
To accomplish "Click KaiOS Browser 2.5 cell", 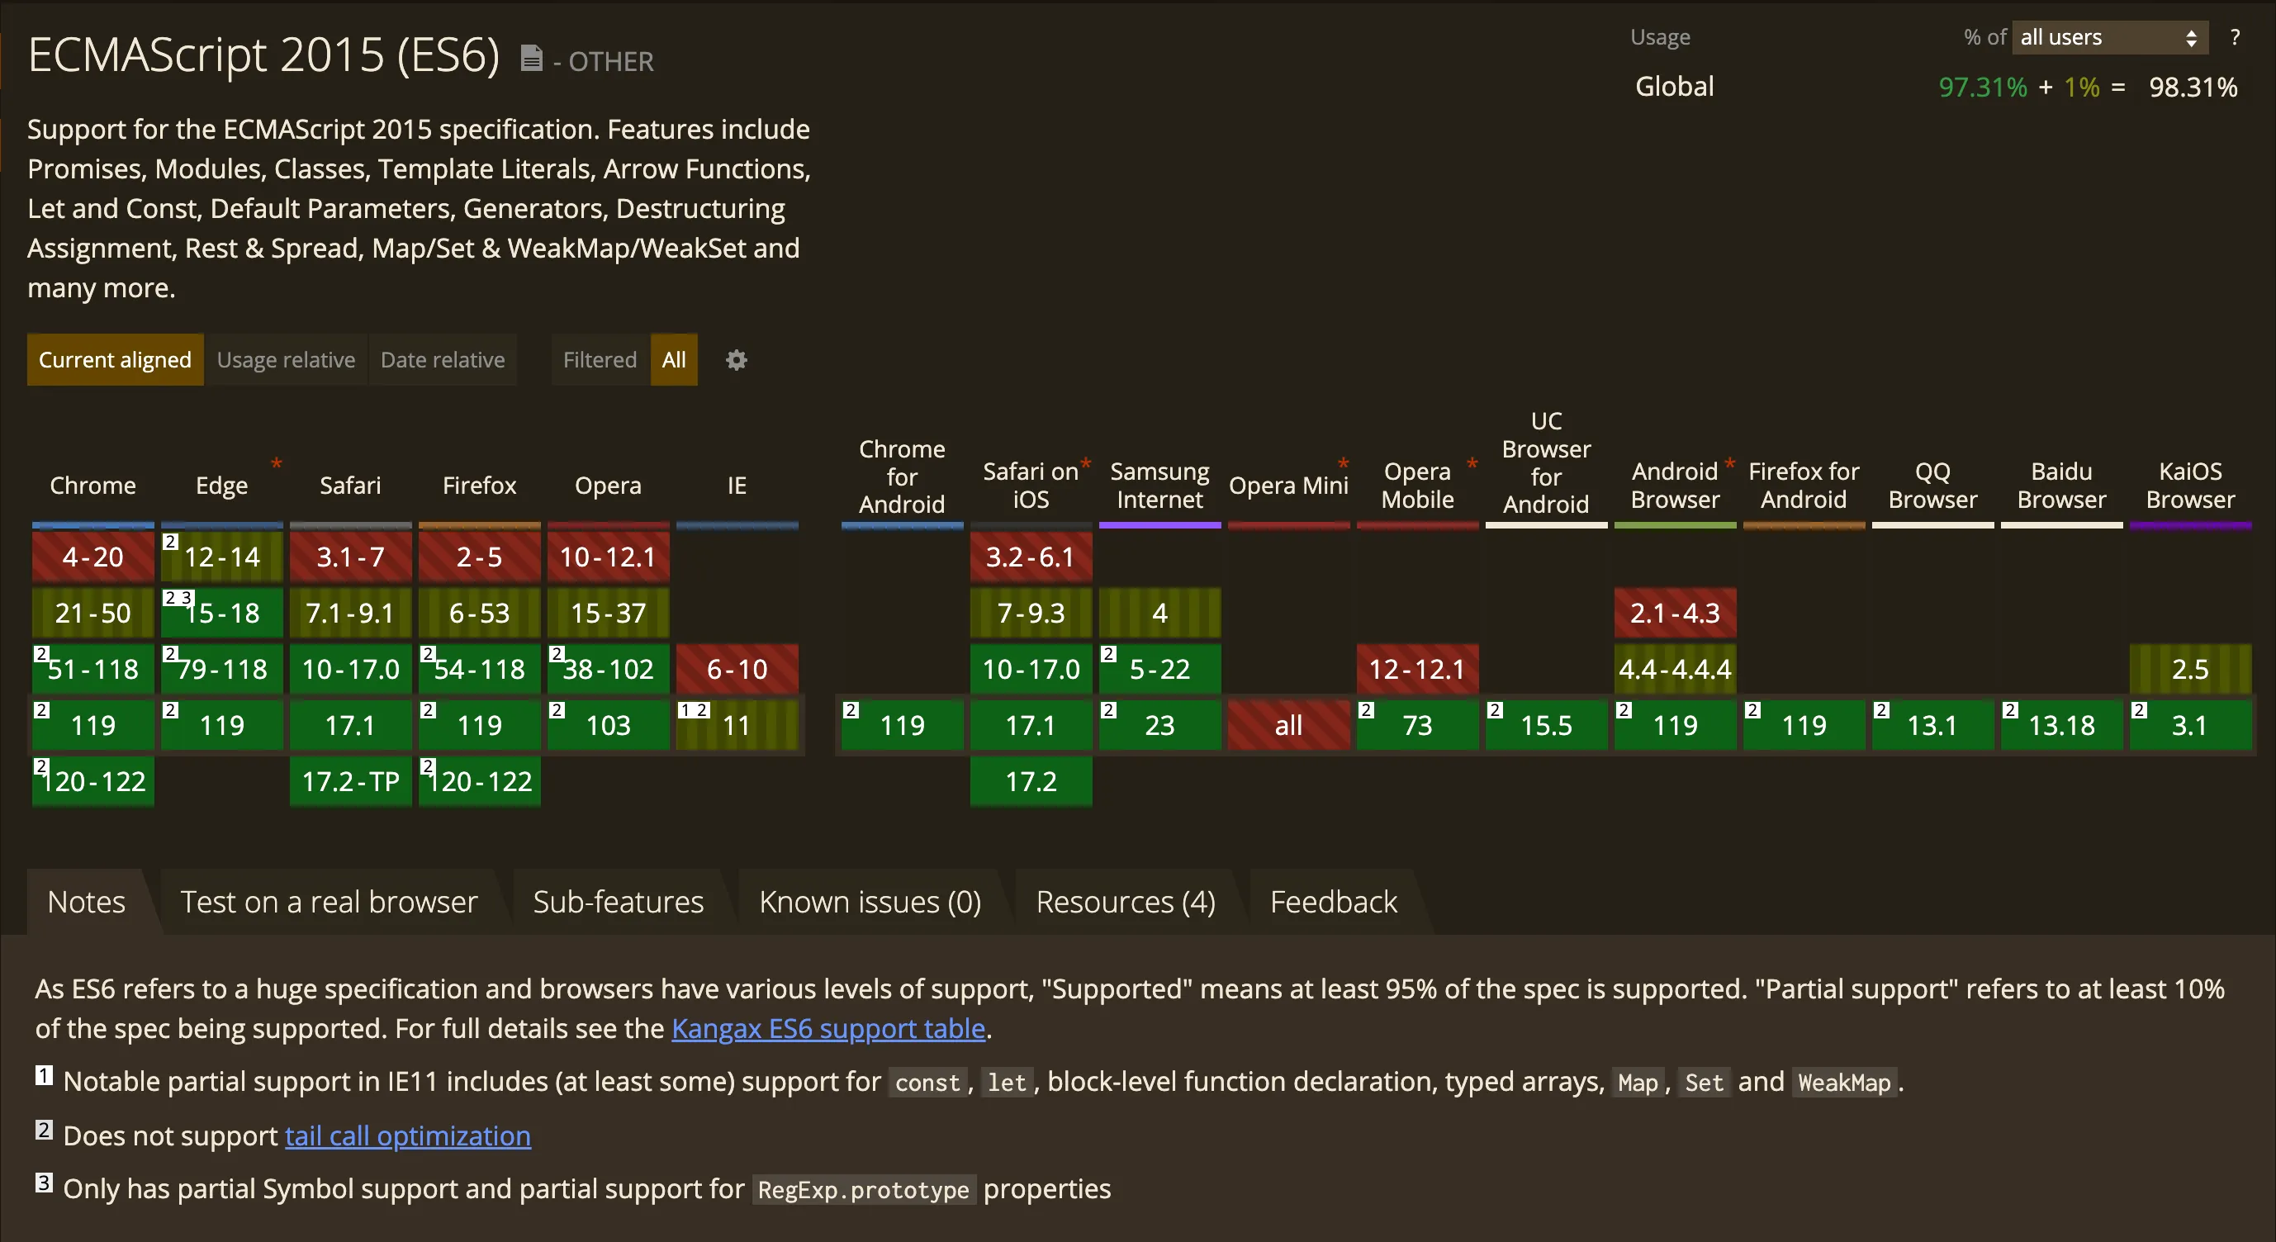I will 2190,669.
